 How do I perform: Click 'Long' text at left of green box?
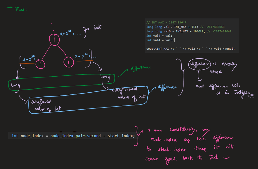[x=15, y=85]
